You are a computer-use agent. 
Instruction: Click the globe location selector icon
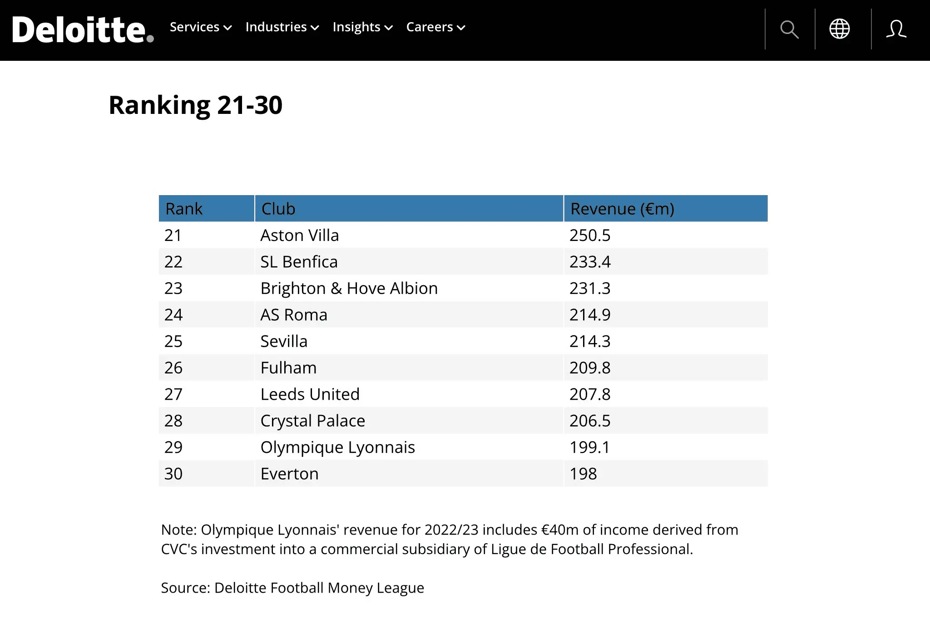[x=839, y=29]
